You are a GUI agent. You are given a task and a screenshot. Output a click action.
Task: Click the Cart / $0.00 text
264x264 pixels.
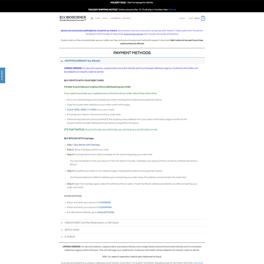(194, 18)
